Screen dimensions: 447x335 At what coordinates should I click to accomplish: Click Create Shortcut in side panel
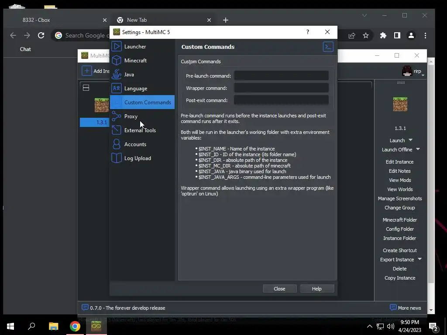400,250
